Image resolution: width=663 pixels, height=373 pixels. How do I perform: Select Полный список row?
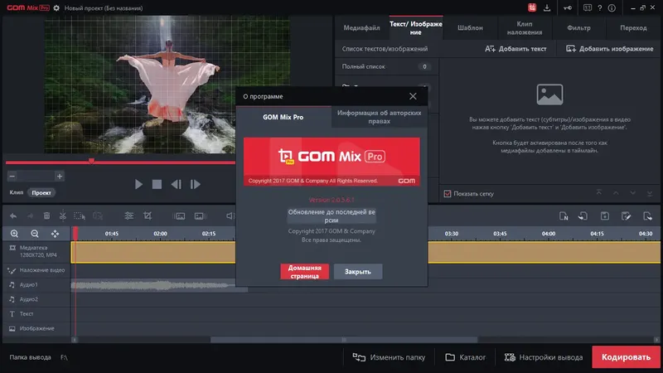[x=386, y=66]
